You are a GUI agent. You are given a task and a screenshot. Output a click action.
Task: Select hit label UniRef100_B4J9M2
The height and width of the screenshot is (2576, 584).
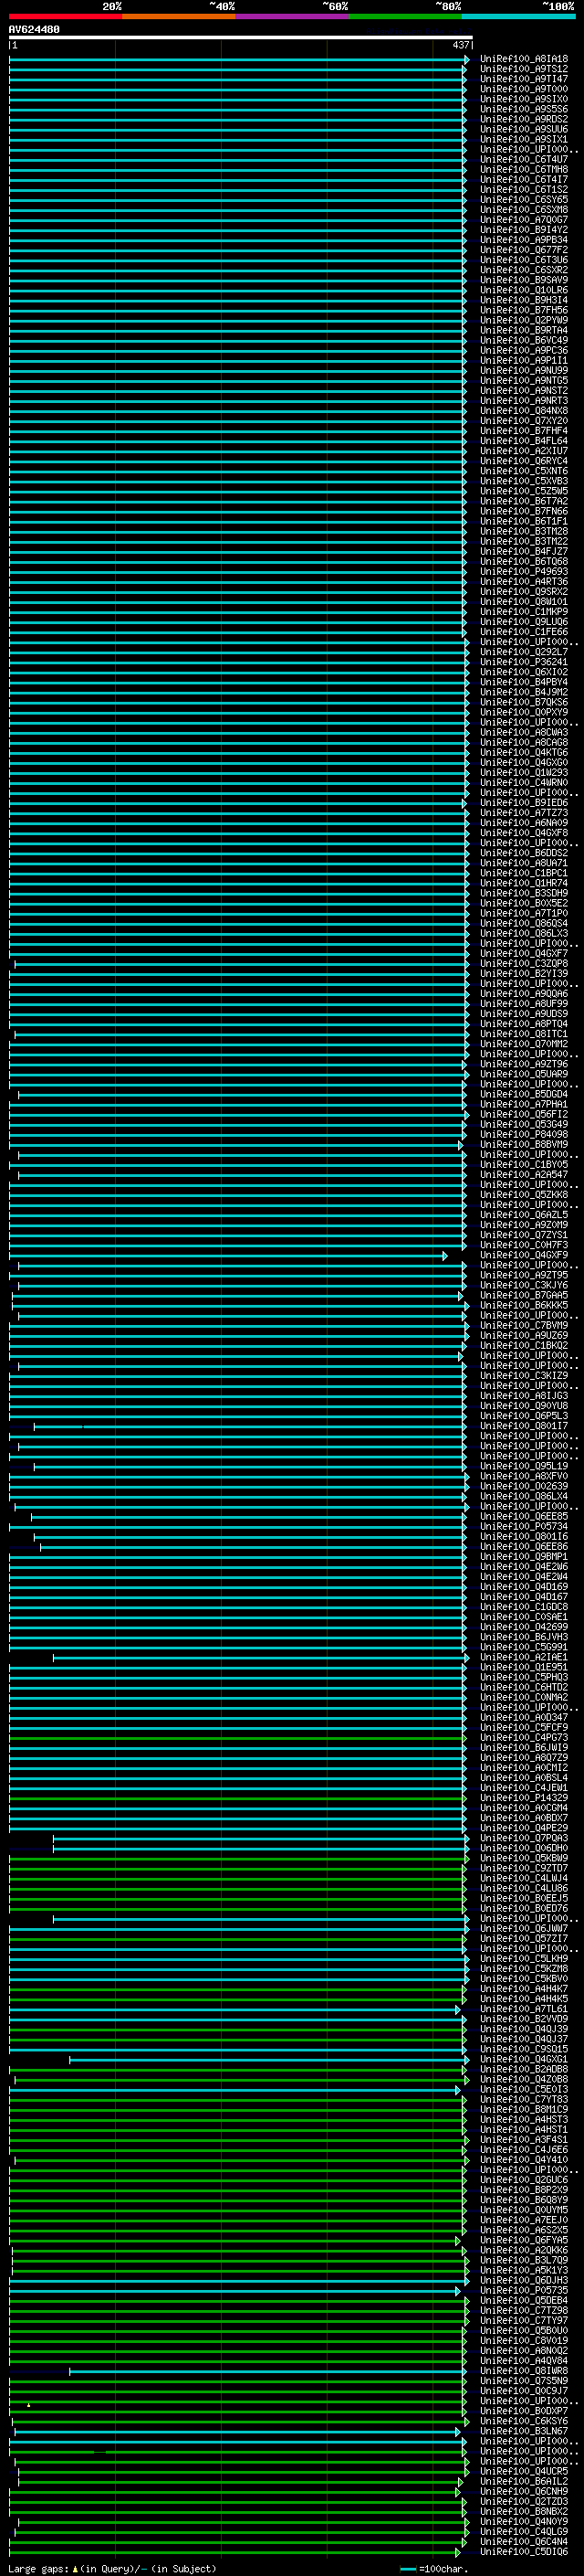tap(524, 692)
